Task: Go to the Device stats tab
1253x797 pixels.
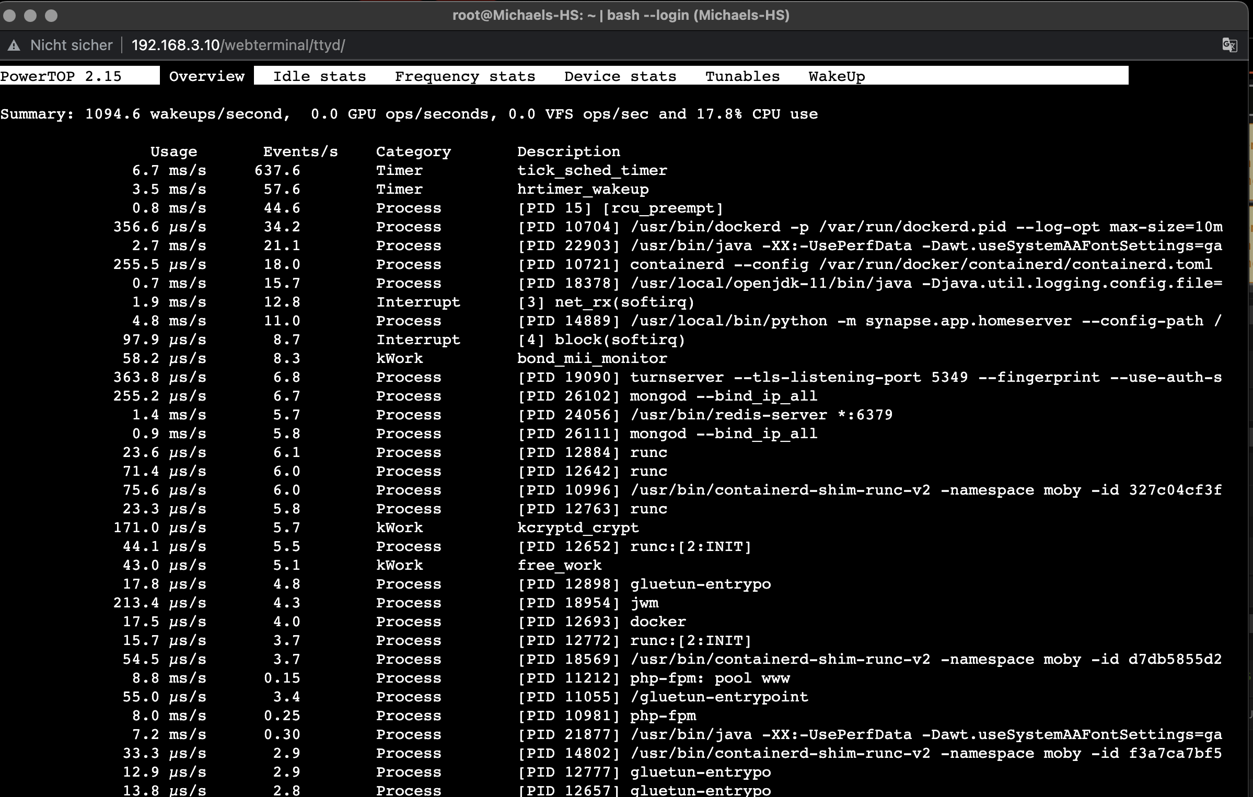Action: pyautogui.click(x=620, y=76)
